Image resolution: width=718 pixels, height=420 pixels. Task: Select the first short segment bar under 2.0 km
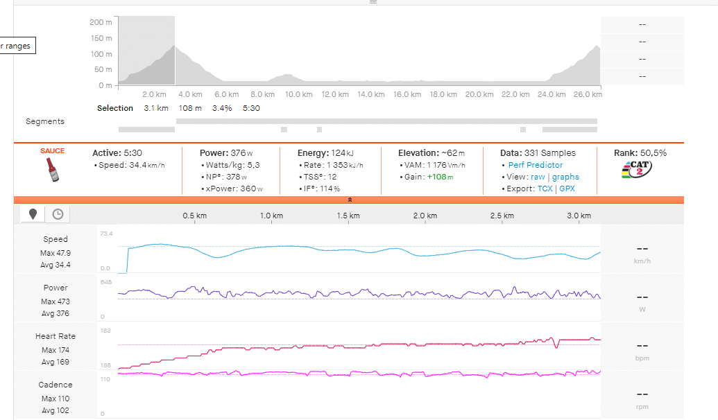146,130
